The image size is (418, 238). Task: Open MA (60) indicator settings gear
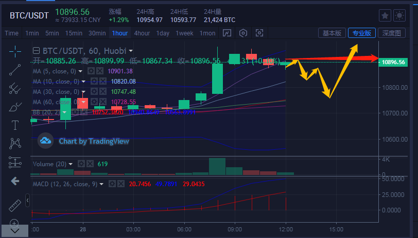[94, 102]
